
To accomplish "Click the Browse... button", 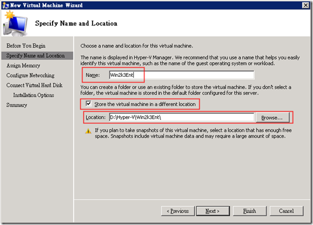I will click(272, 118).
